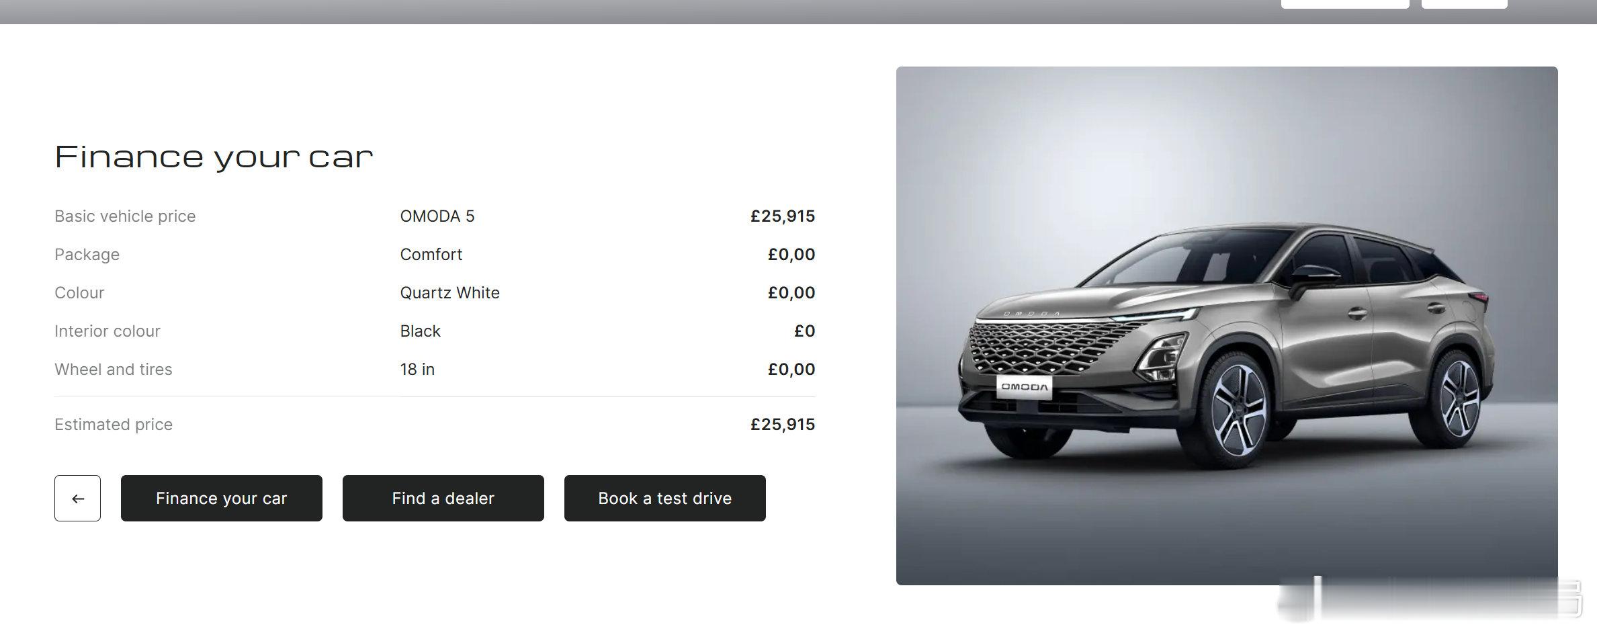1597x637 pixels.
Task: Click the wider white button in top bar
Action: pos(1345,4)
